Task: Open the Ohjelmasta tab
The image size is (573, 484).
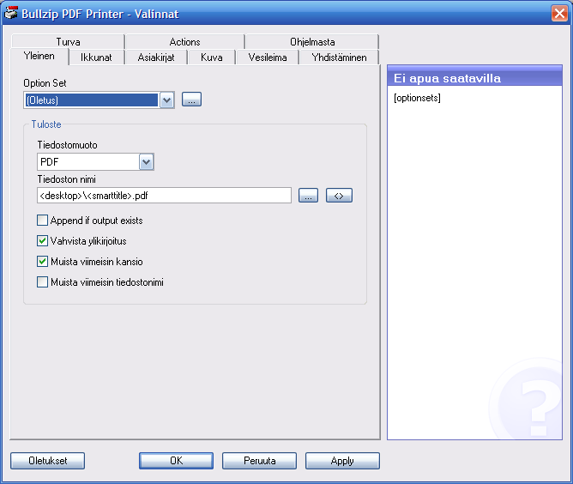Action: coord(312,42)
